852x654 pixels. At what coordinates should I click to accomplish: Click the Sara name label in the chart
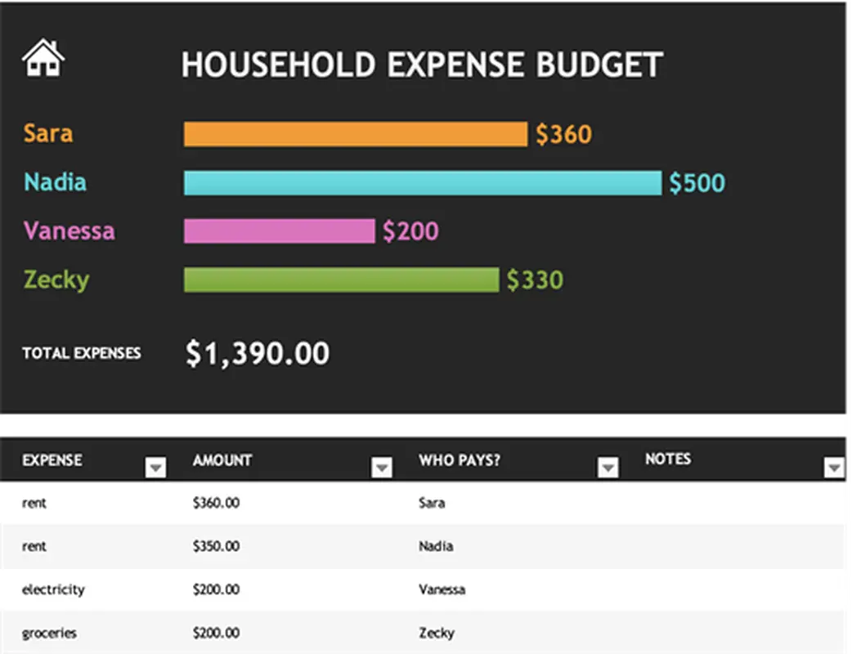pos(48,133)
